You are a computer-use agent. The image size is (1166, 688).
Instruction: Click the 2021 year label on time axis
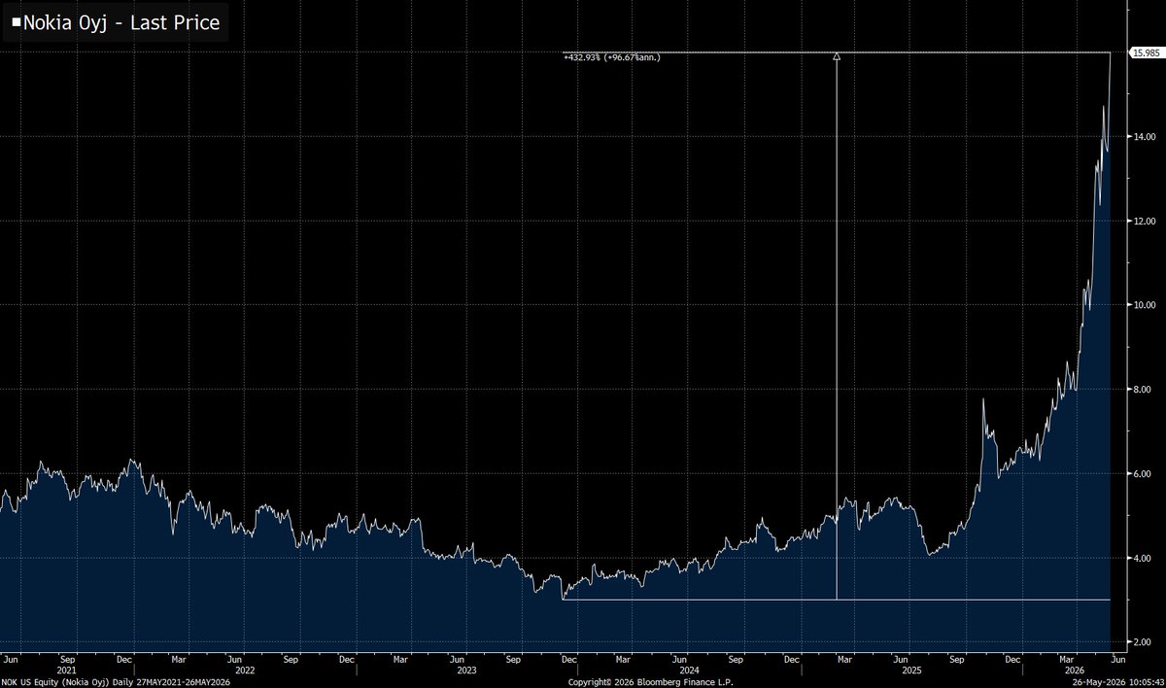point(67,669)
